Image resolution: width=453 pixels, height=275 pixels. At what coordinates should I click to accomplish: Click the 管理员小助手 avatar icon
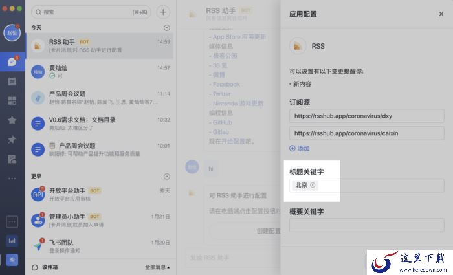[x=38, y=220]
